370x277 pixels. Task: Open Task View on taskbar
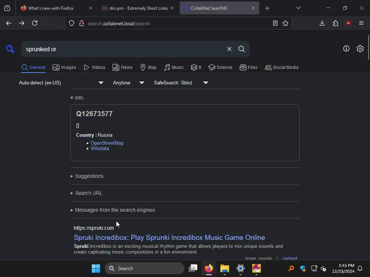pos(193,268)
